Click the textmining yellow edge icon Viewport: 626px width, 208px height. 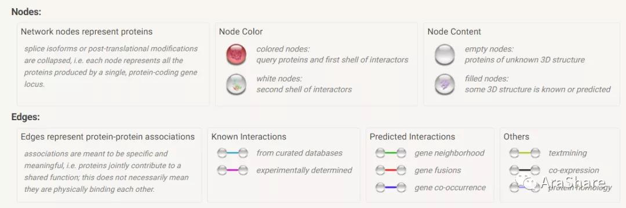[525, 153]
